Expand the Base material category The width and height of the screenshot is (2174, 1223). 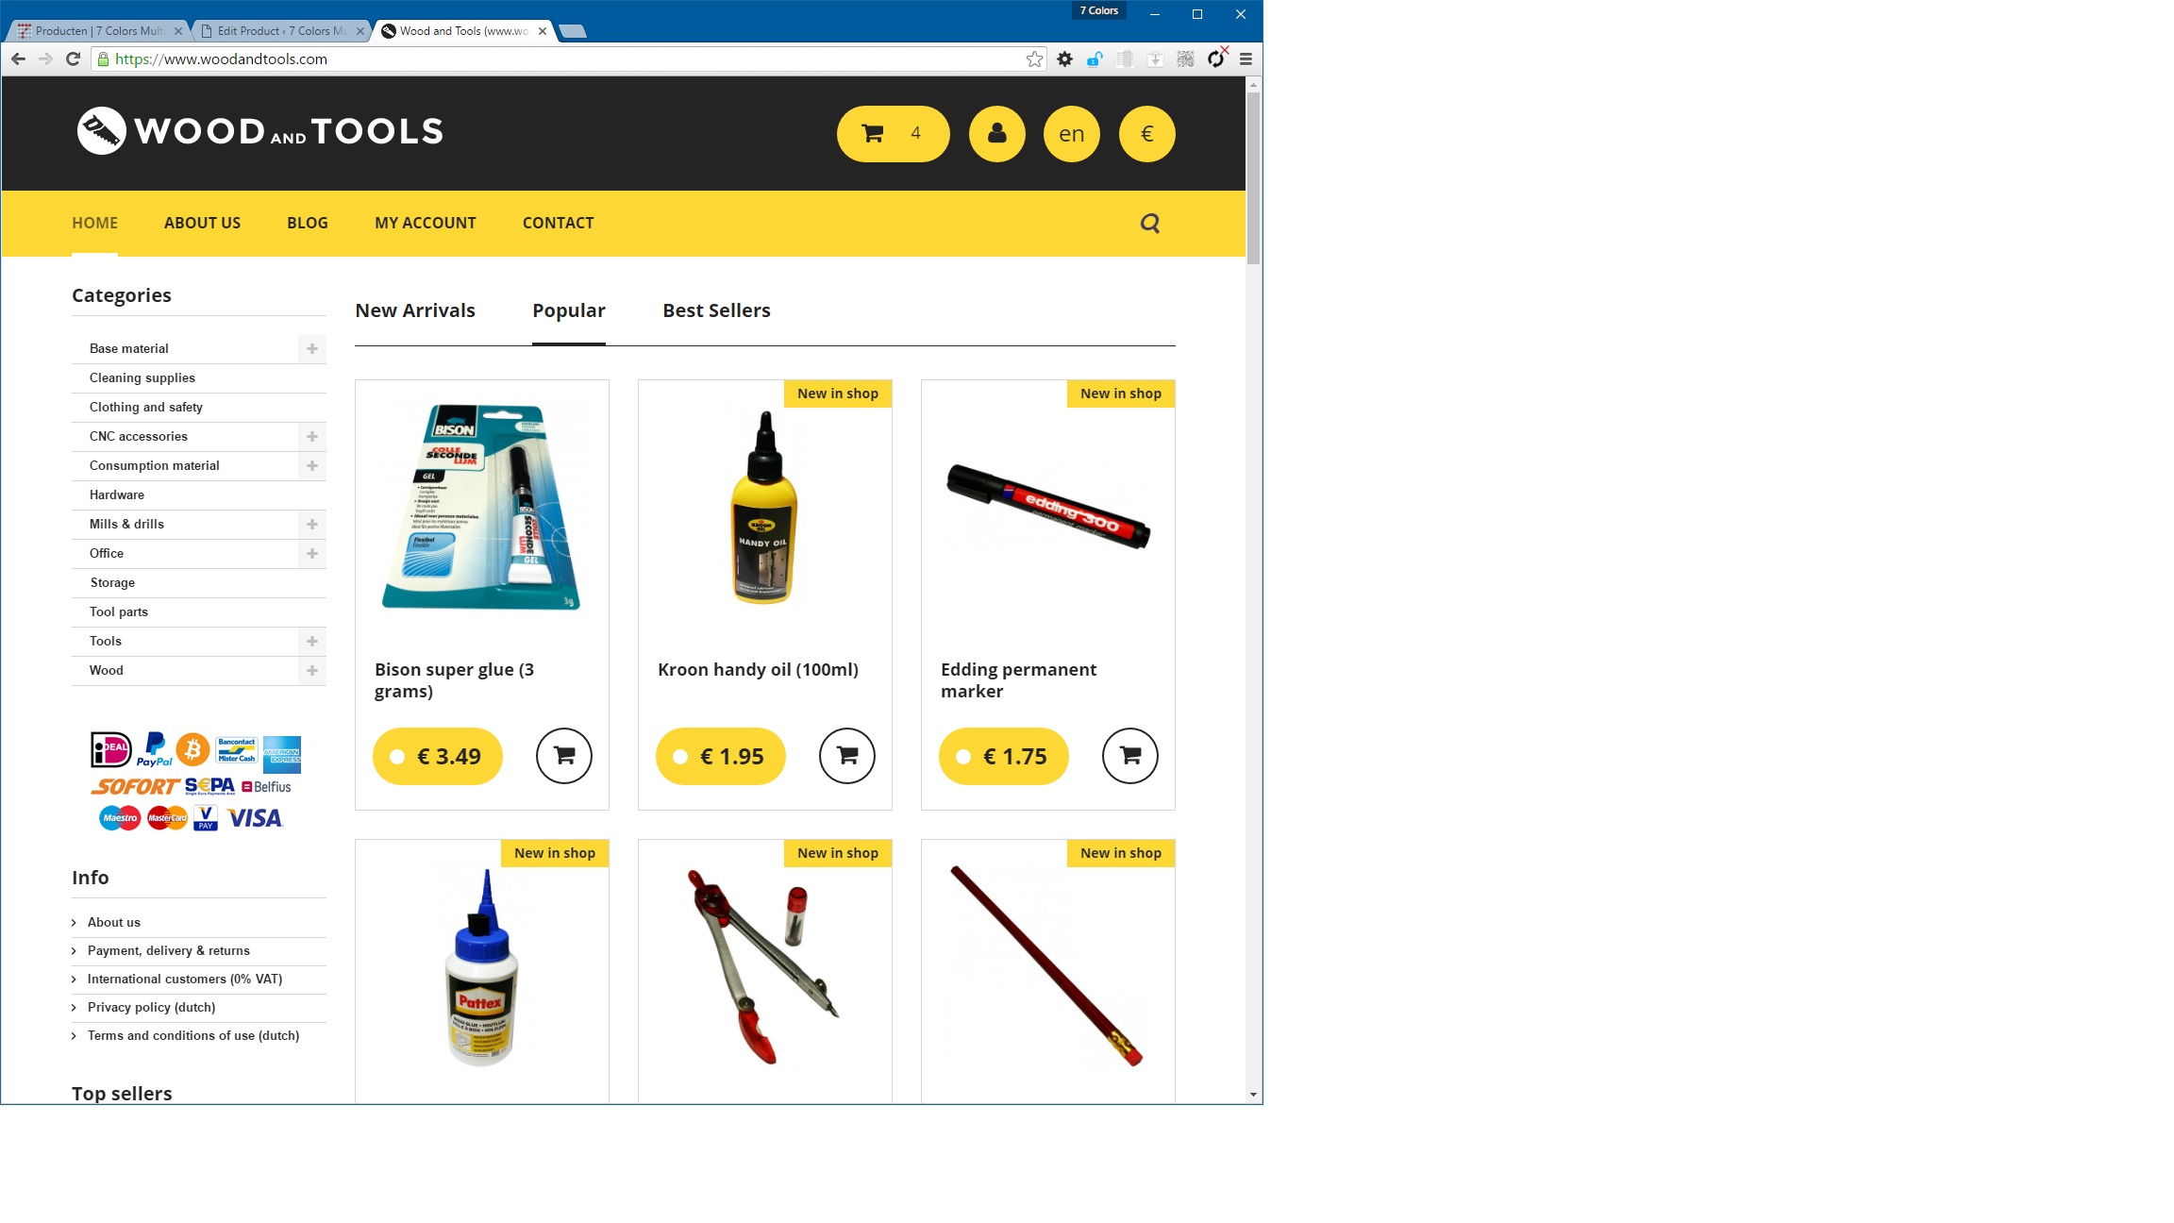point(311,349)
